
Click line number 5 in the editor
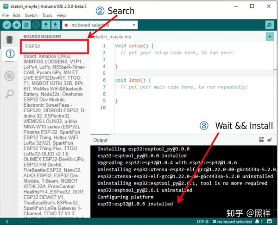coord(104,73)
